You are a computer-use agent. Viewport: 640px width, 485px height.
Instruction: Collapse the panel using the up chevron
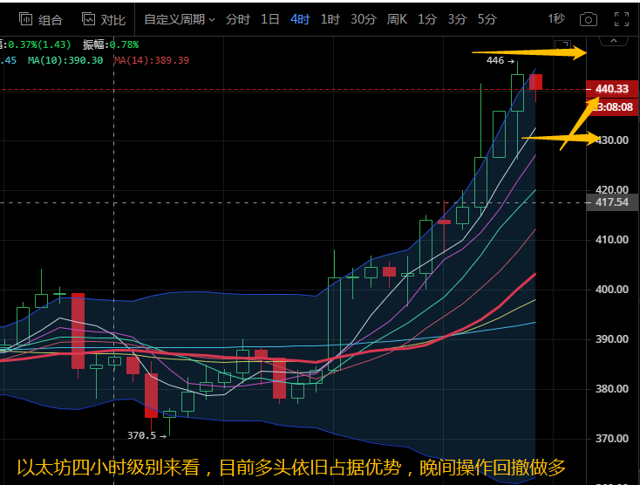(x=614, y=41)
